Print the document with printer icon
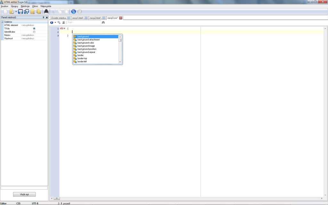Image resolution: width=328 pixels, height=205 pixels. 46,12
